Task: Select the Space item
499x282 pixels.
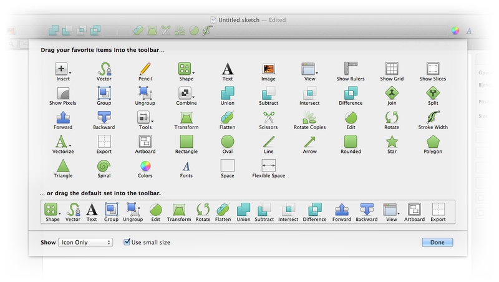Action: [x=227, y=166]
